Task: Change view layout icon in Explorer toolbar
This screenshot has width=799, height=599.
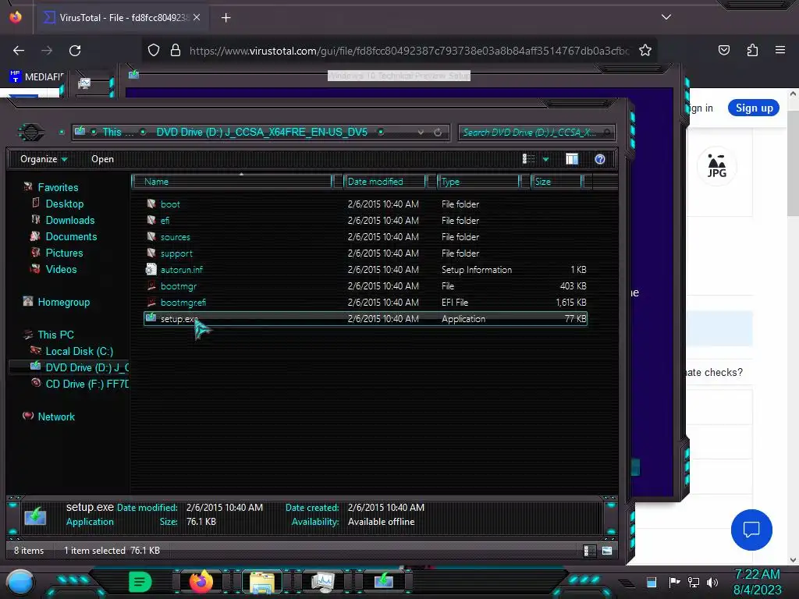Action: (529, 159)
